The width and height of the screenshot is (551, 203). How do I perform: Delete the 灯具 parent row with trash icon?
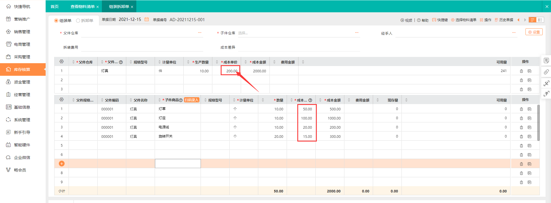click(x=521, y=71)
